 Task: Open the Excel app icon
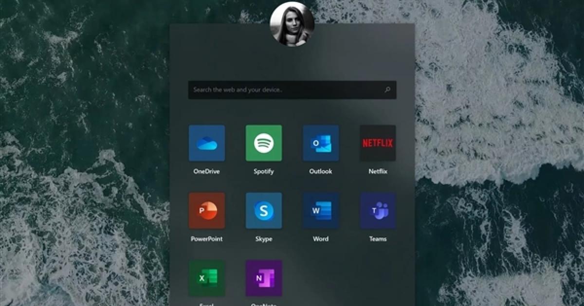pyautogui.click(x=207, y=278)
